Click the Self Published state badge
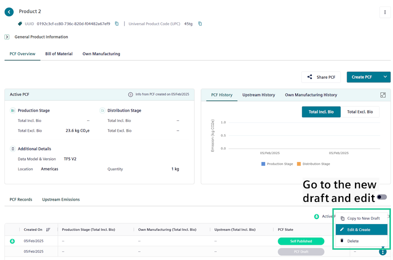Viewport: 393px width, 260px height. [x=301, y=241]
